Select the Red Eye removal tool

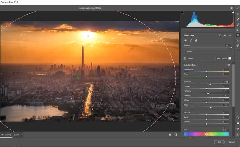(x=238, y=40)
